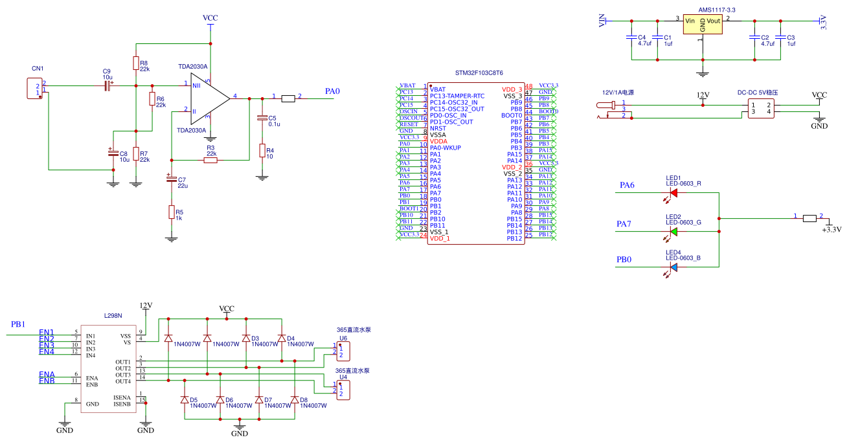The width and height of the screenshot is (849, 444).
Task: Select capacitor C9 10u symbol
Action: (x=107, y=85)
